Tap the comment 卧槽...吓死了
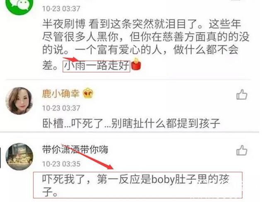 point(131,124)
